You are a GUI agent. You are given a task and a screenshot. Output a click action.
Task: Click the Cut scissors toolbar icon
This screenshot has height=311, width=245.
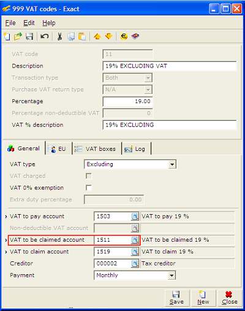[x=59, y=37]
